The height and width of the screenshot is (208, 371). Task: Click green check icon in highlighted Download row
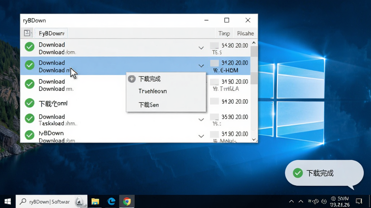click(x=30, y=65)
